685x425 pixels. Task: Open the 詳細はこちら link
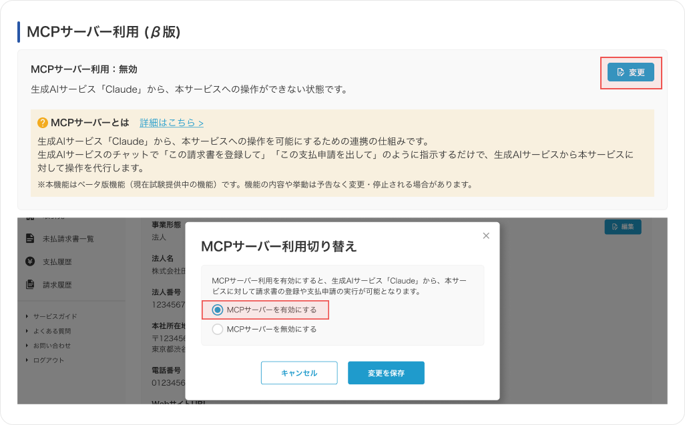coord(171,123)
